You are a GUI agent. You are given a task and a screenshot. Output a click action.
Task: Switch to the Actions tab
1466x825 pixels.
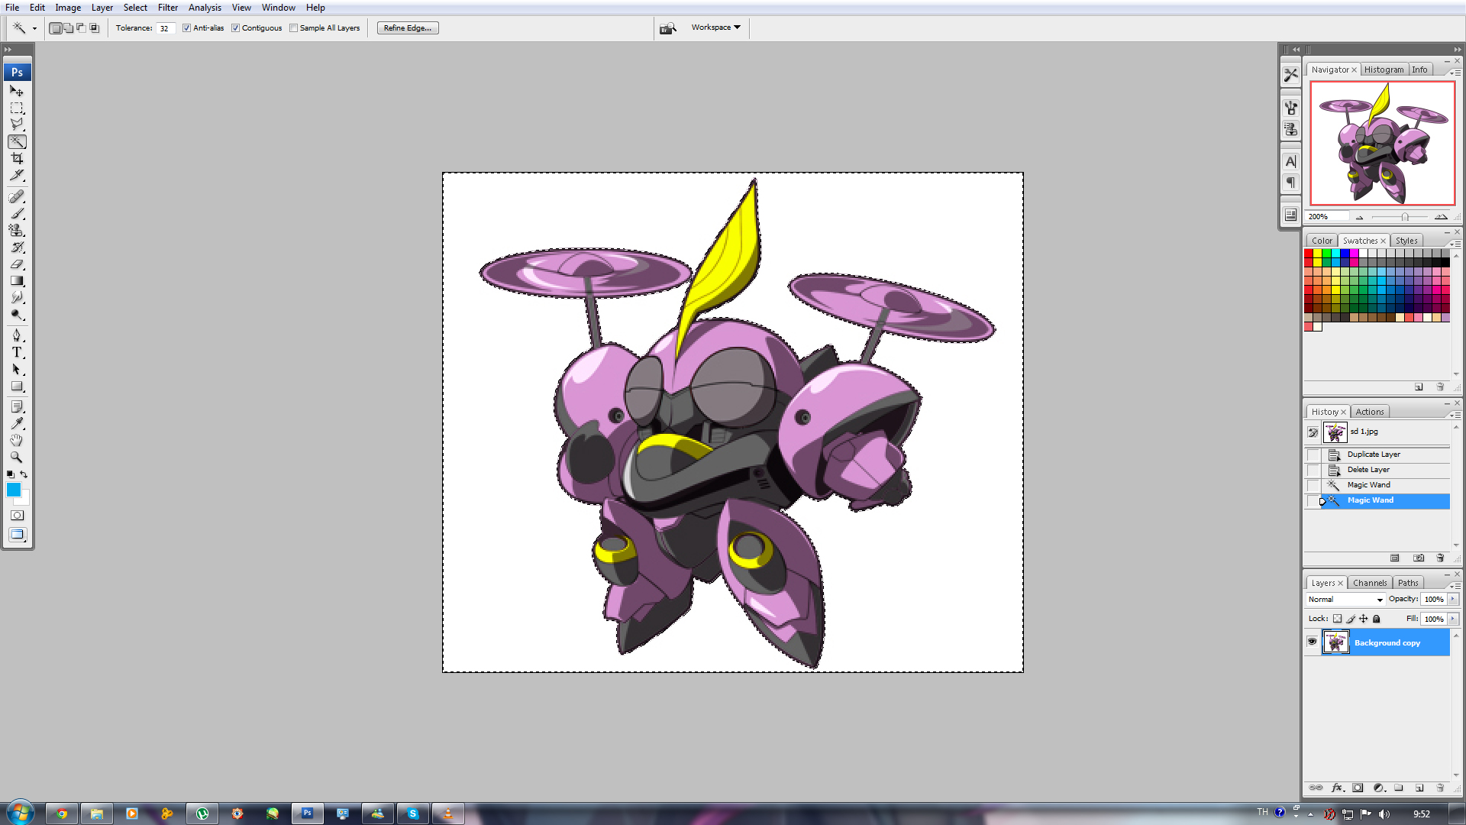point(1369,412)
